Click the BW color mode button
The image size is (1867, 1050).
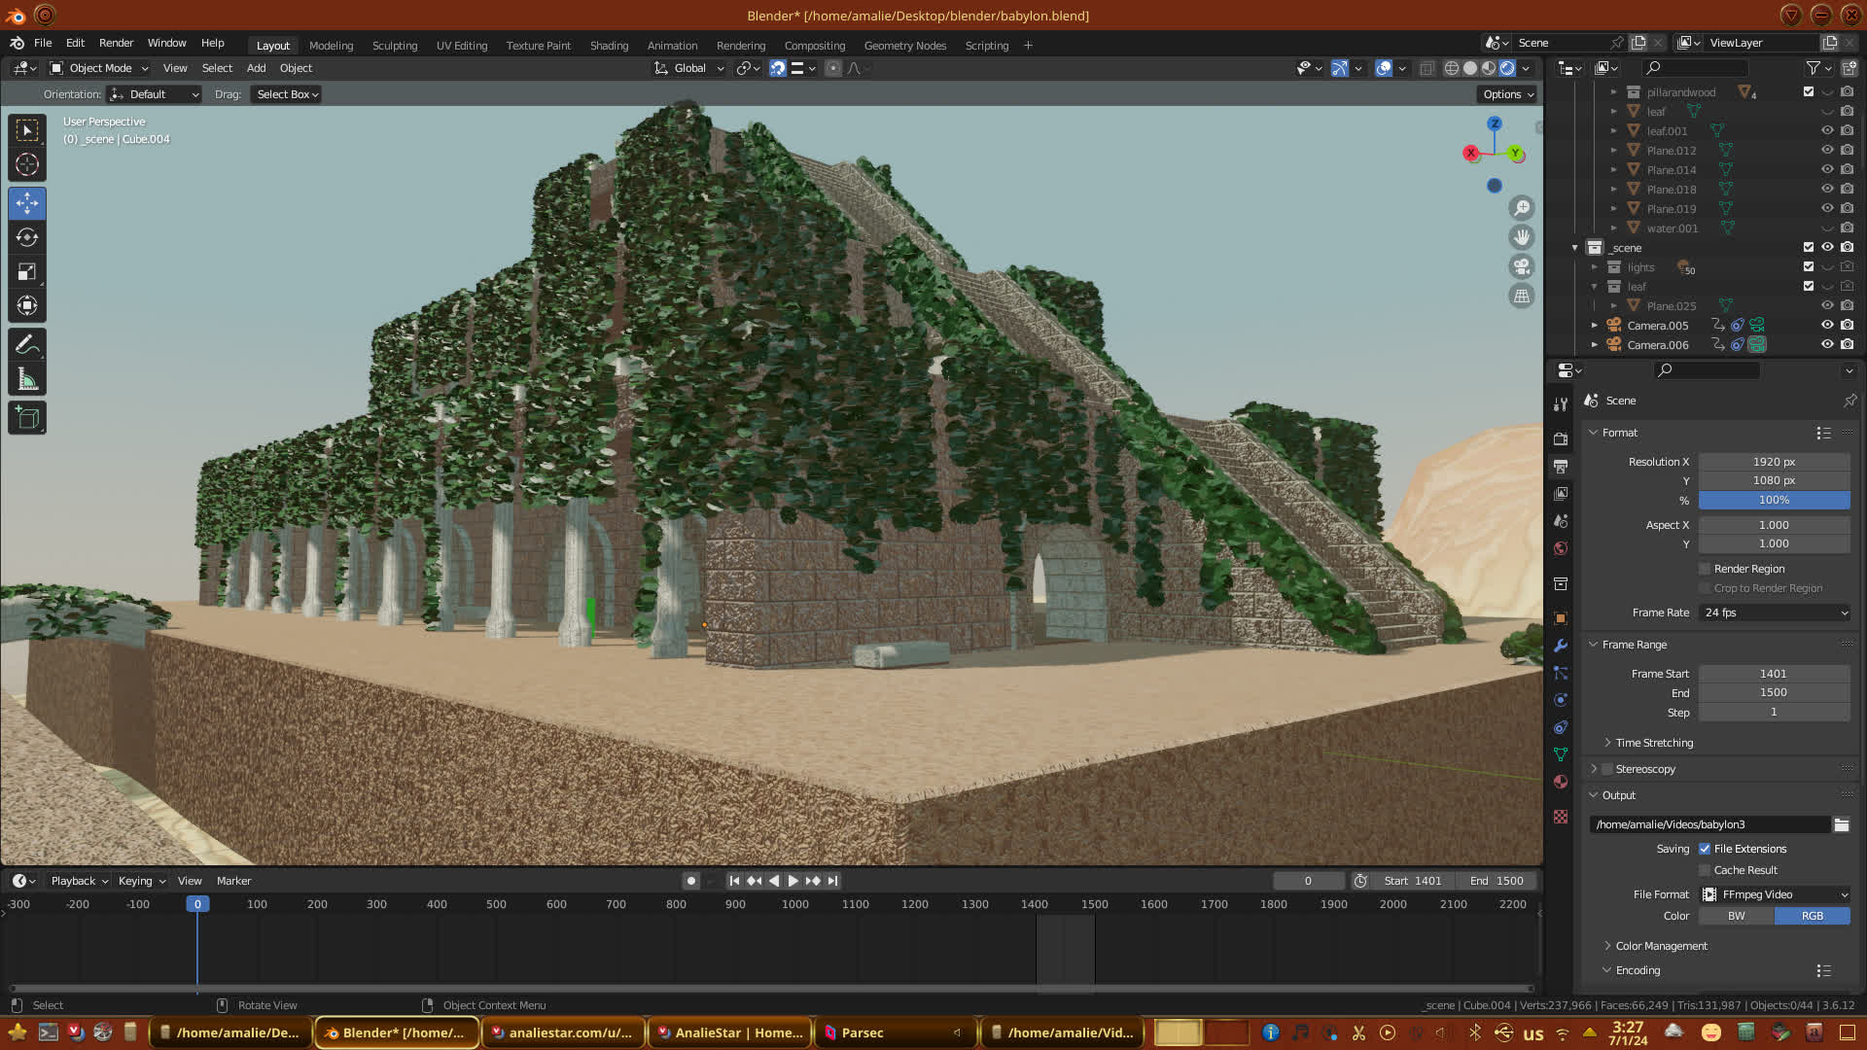pyautogui.click(x=1736, y=916)
